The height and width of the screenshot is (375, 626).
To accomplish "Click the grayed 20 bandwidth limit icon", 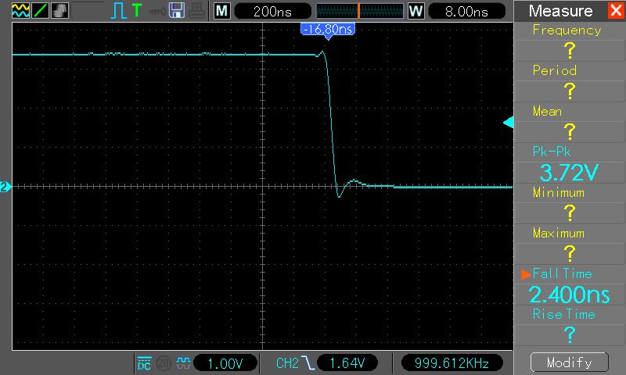I will [164, 363].
